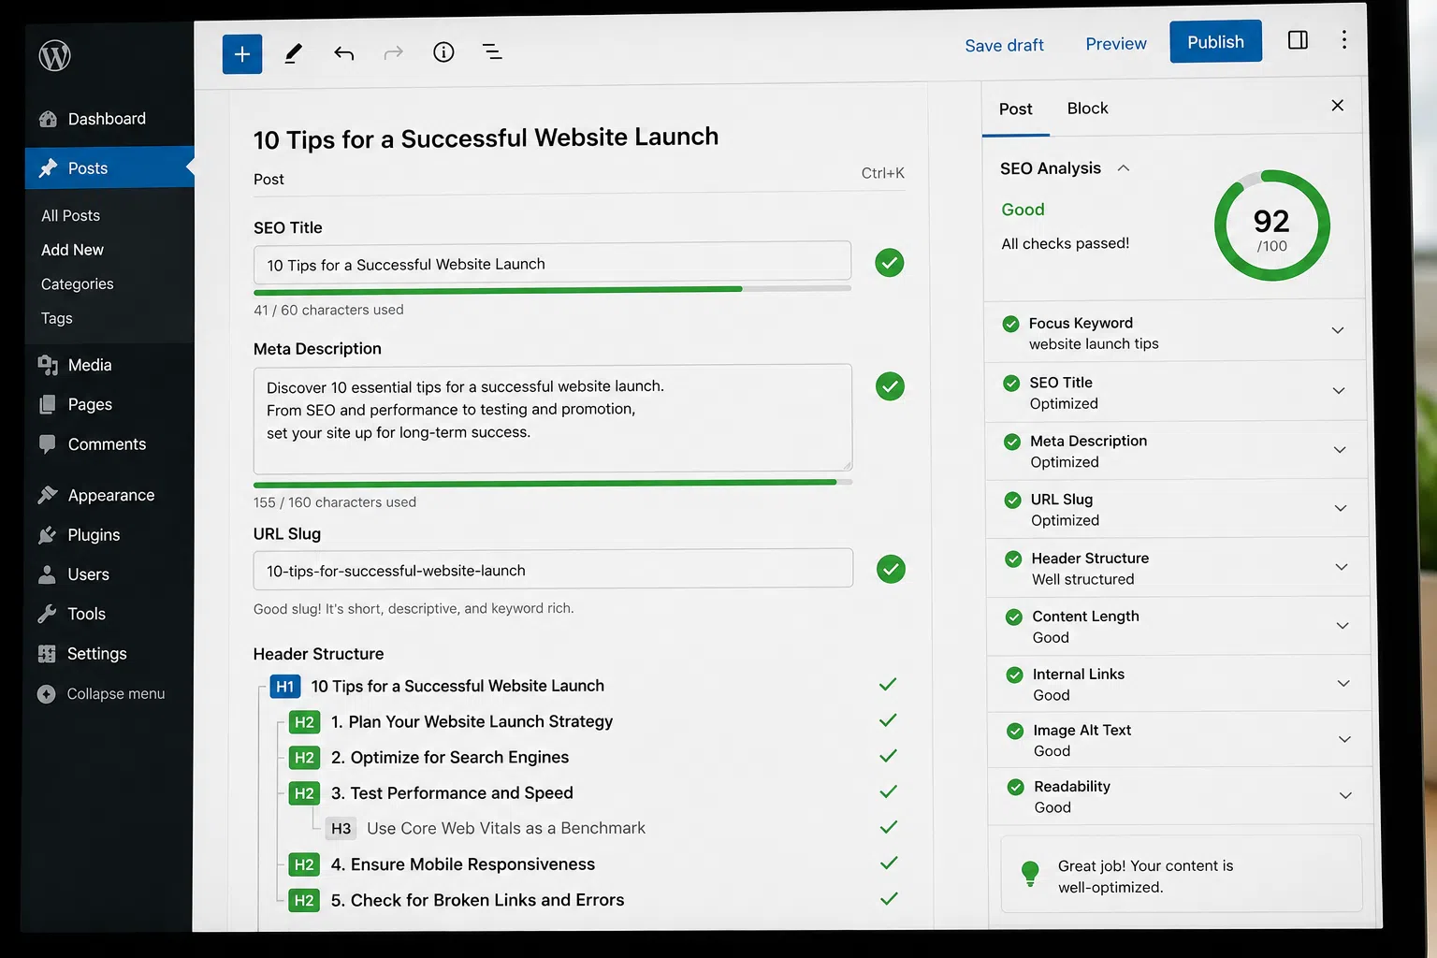Click the checkmark for Check for Broken Links

[890, 898]
